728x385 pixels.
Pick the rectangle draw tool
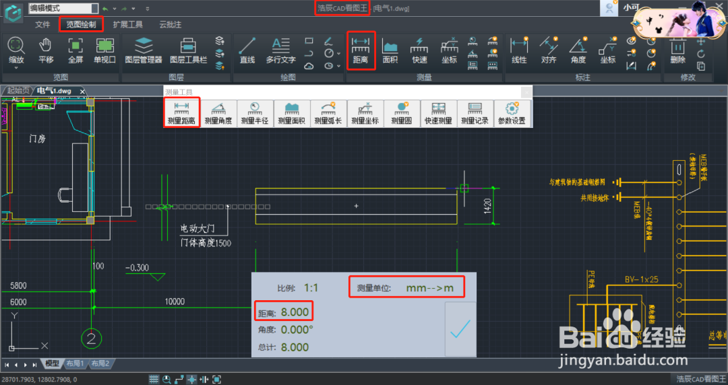tap(309, 41)
